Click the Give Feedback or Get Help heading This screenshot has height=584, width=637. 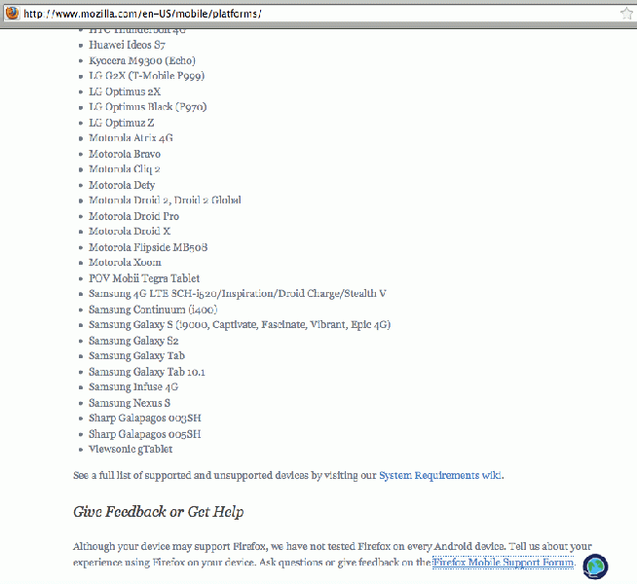click(x=159, y=512)
